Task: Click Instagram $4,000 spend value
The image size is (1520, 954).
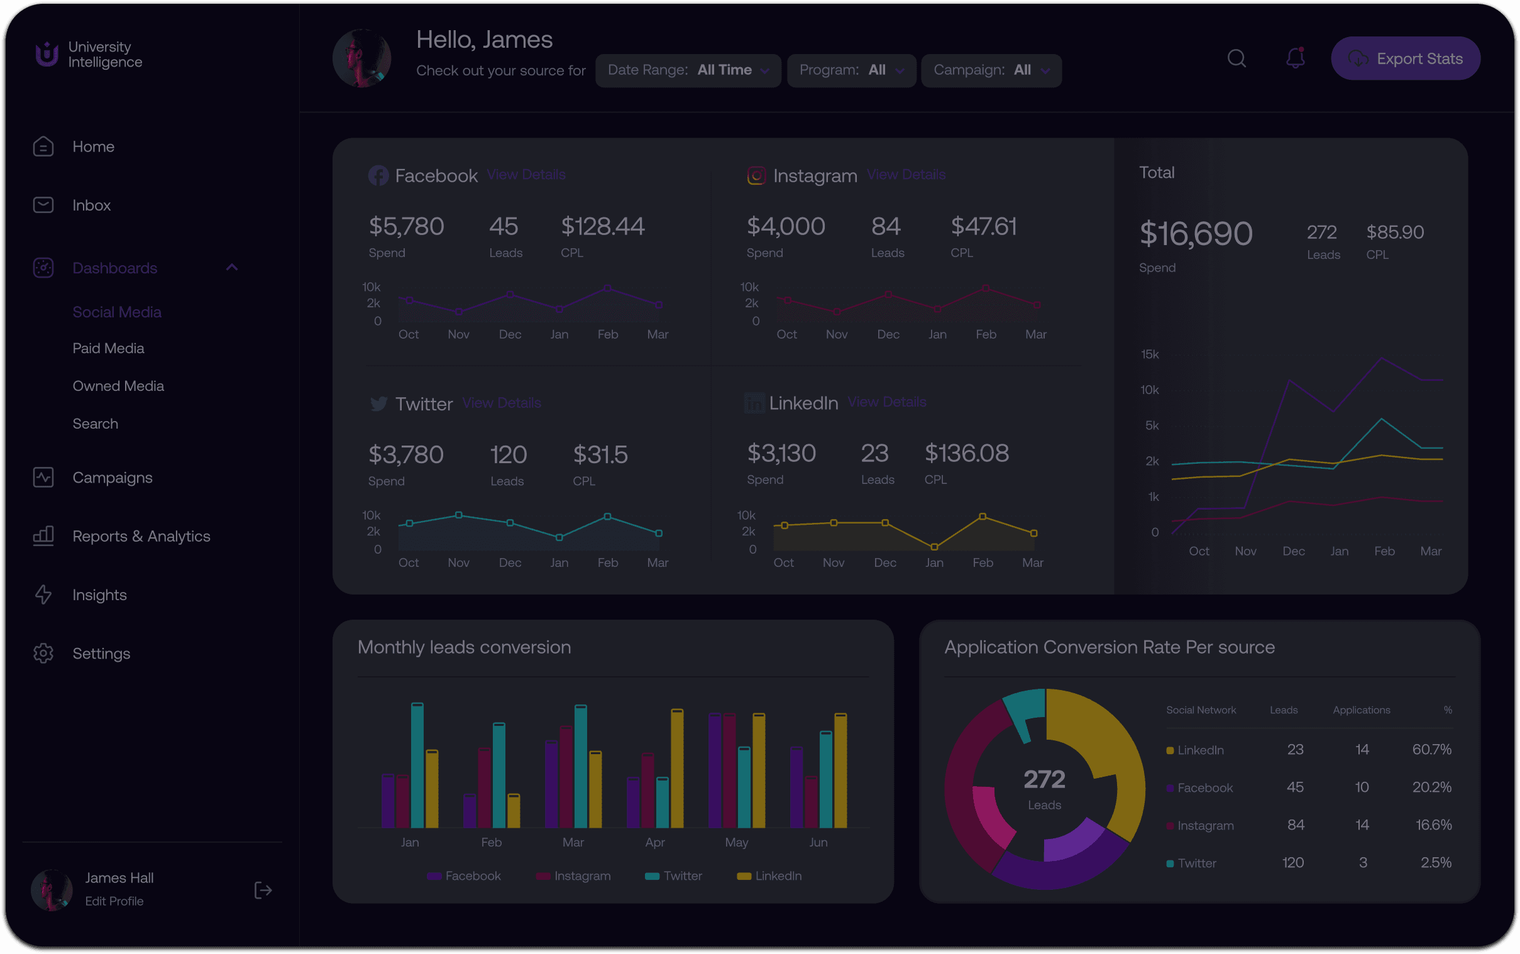Action: pyautogui.click(x=785, y=226)
